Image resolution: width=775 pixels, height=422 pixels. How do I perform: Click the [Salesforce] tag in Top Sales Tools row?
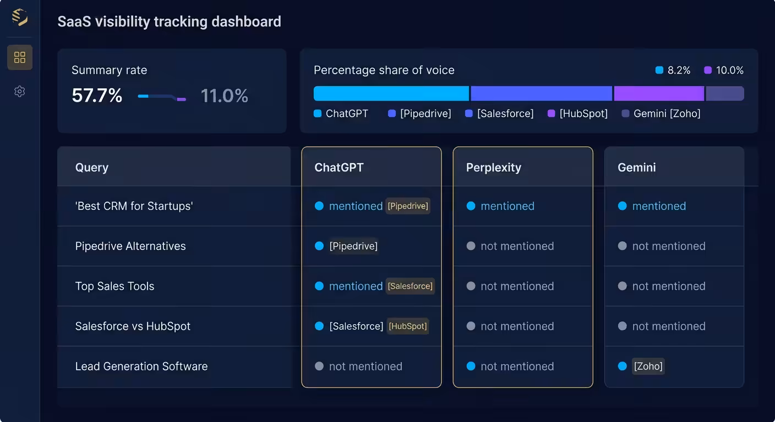tap(410, 286)
